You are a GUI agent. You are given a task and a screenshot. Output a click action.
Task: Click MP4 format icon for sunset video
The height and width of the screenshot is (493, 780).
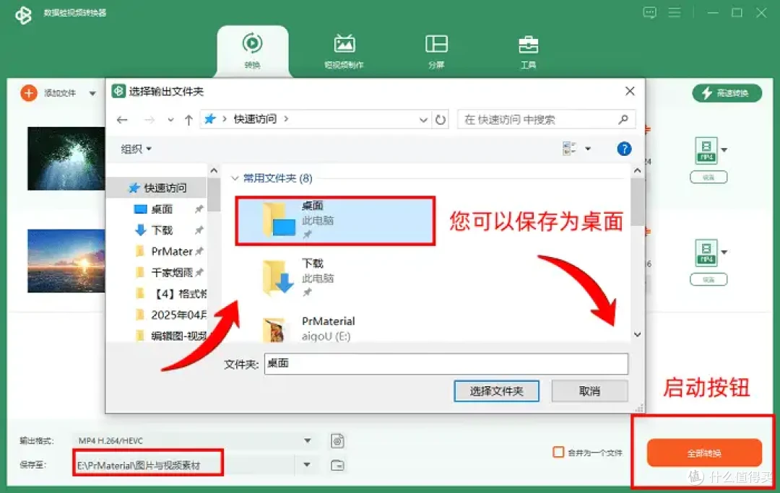[706, 253]
